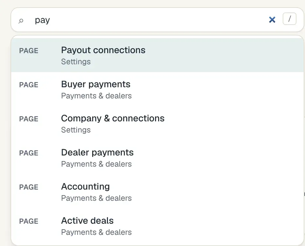305x246 pixels.
Task: Click the PAGE label beside Dealer payments
Action: tap(29, 153)
